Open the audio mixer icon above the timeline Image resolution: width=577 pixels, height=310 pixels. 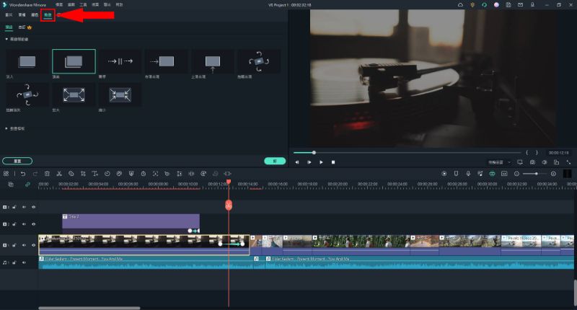click(480, 174)
